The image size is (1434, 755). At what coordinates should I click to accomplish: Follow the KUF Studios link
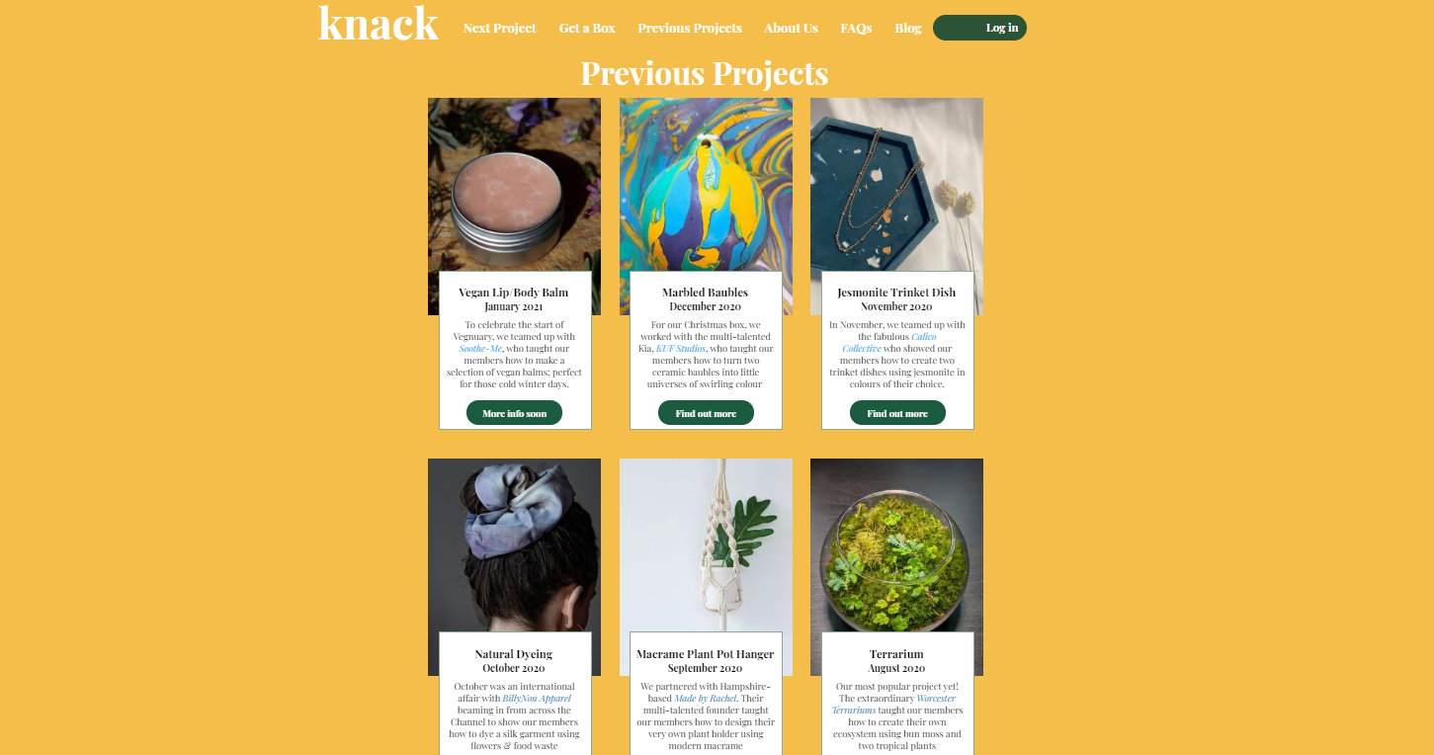(x=680, y=349)
